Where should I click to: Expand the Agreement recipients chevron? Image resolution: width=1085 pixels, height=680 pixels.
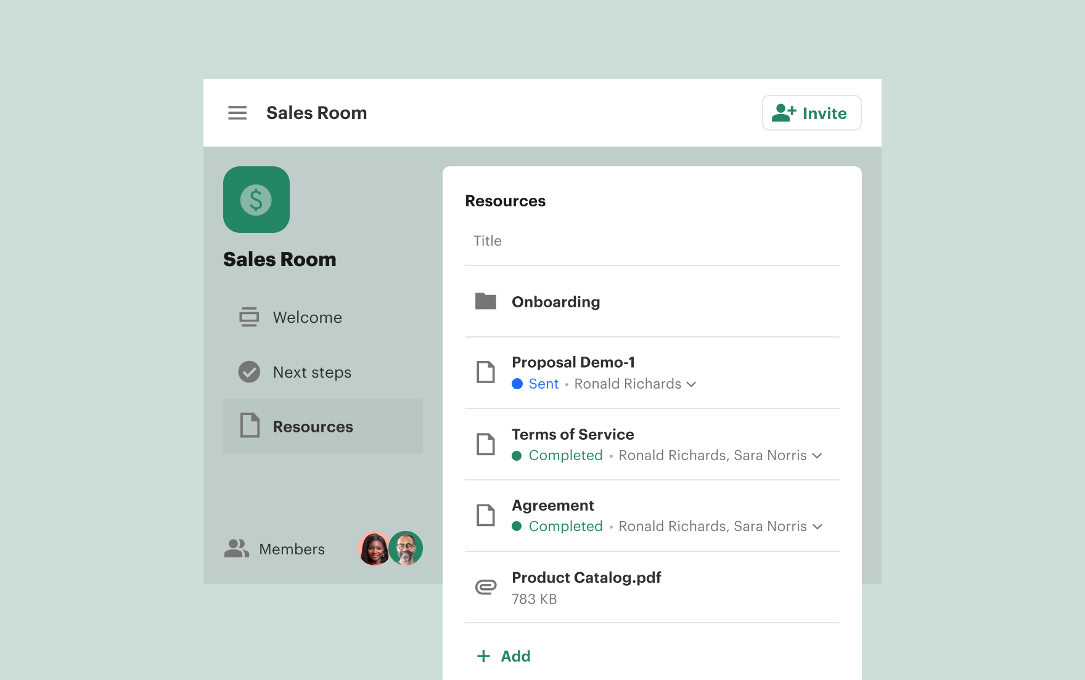coord(817,527)
